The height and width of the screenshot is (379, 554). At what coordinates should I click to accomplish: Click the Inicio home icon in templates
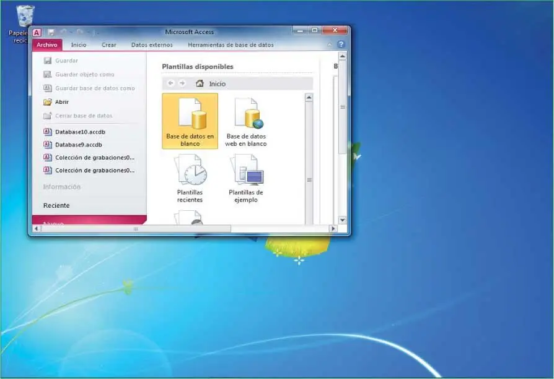pyautogui.click(x=200, y=83)
